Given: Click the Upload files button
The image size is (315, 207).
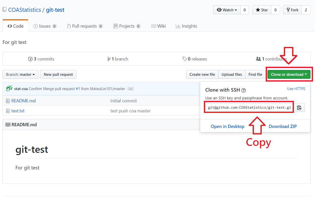Looking at the screenshot, I should (232, 75).
